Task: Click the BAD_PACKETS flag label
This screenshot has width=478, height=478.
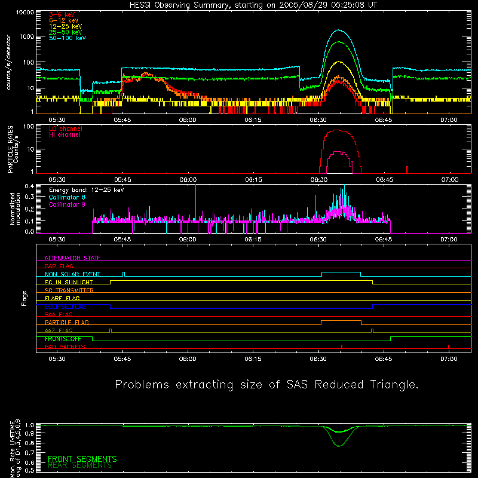Action: (65, 347)
